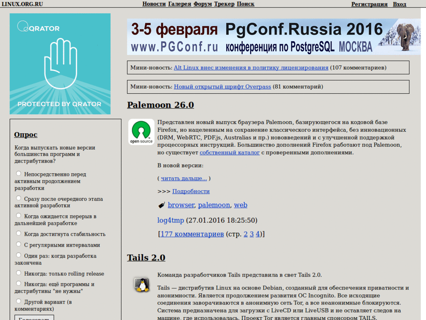Click the Tux penguin icon
Image resolution: width=426 pixels, height=320 pixels.
point(141,285)
